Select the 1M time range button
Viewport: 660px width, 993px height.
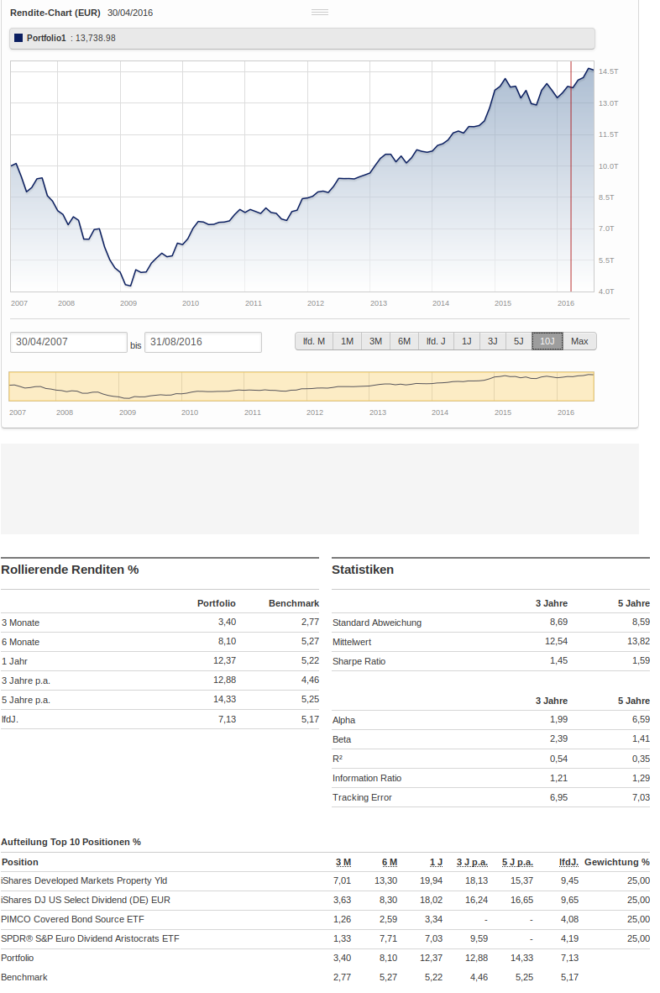point(347,341)
